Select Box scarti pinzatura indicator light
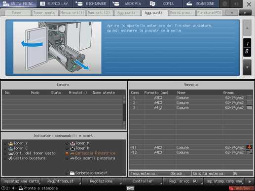Image resolution: width=255 pixels, height=191 pixels. coord(67,158)
